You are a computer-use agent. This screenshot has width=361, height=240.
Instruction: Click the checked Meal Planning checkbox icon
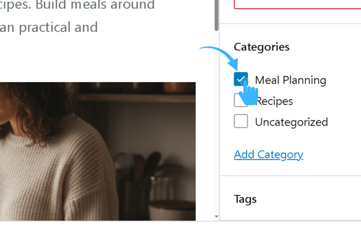tap(241, 79)
